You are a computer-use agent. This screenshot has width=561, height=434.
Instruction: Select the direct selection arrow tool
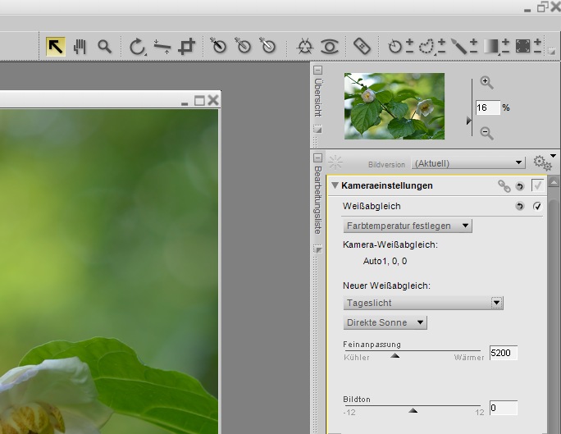(55, 46)
